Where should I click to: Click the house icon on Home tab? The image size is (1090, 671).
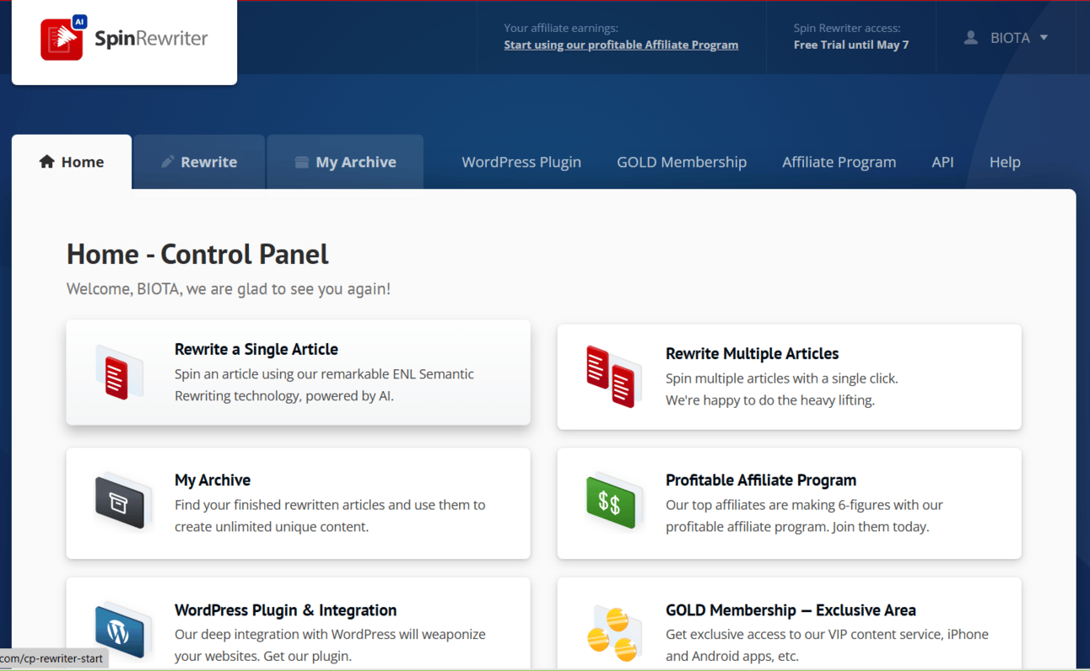coord(46,162)
